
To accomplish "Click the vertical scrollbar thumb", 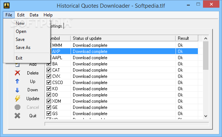I will click(206, 56).
